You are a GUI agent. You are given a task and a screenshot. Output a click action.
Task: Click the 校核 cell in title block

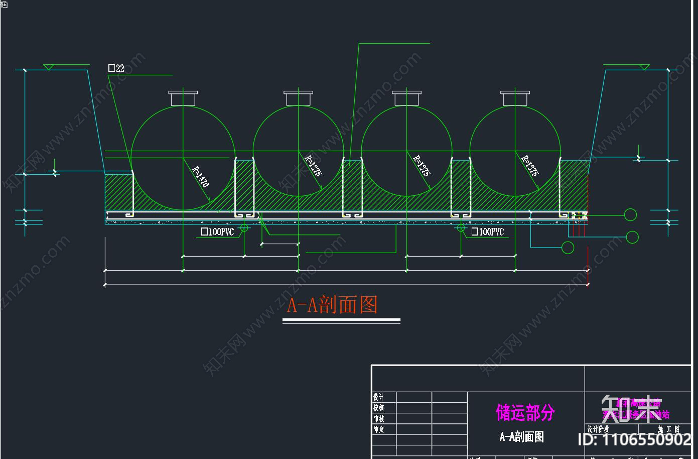point(378,408)
